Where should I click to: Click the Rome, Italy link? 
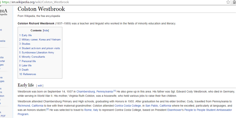coord(91,110)
